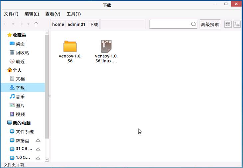Click the home breadcrumb segment

pyautogui.click(x=58, y=24)
